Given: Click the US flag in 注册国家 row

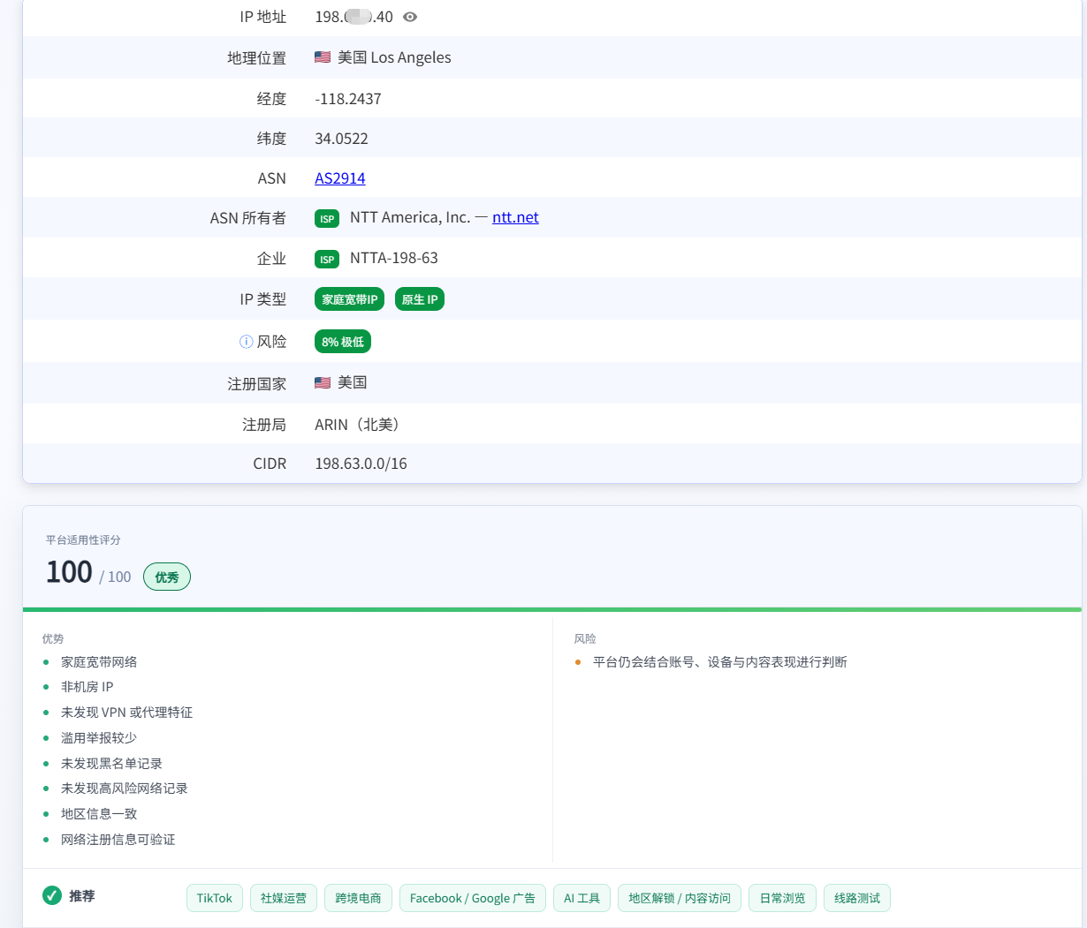Looking at the screenshot, I should [323, 382].
